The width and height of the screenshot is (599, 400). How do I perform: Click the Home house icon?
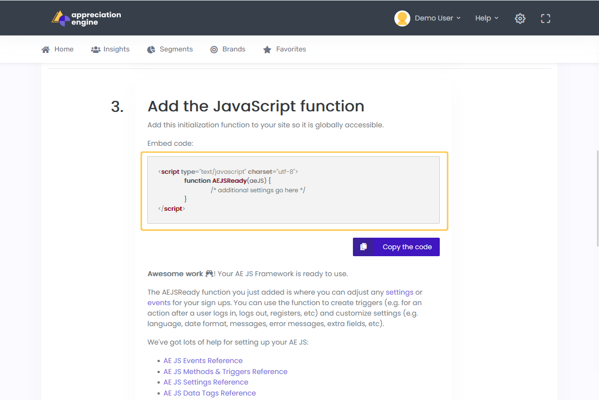coord(45,49)
